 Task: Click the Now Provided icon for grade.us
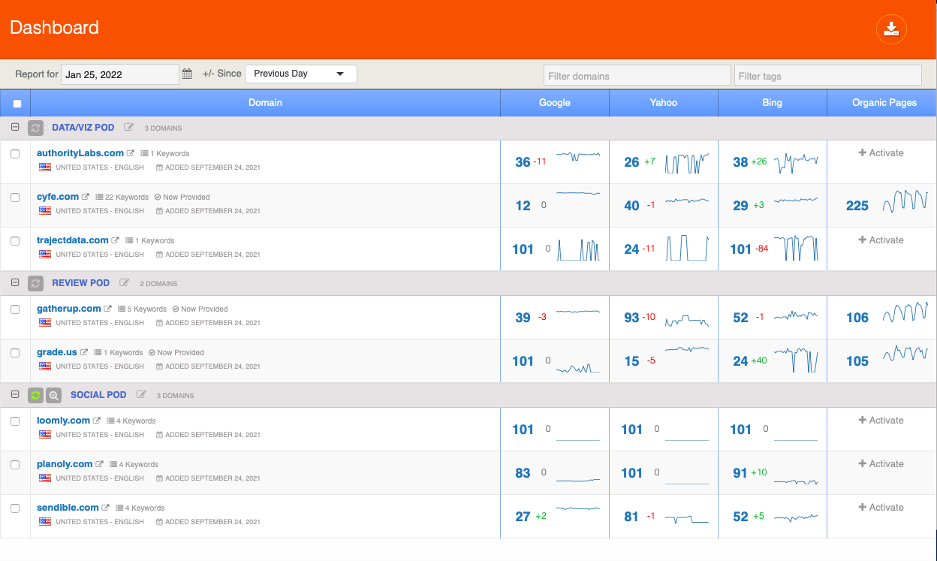152,353
